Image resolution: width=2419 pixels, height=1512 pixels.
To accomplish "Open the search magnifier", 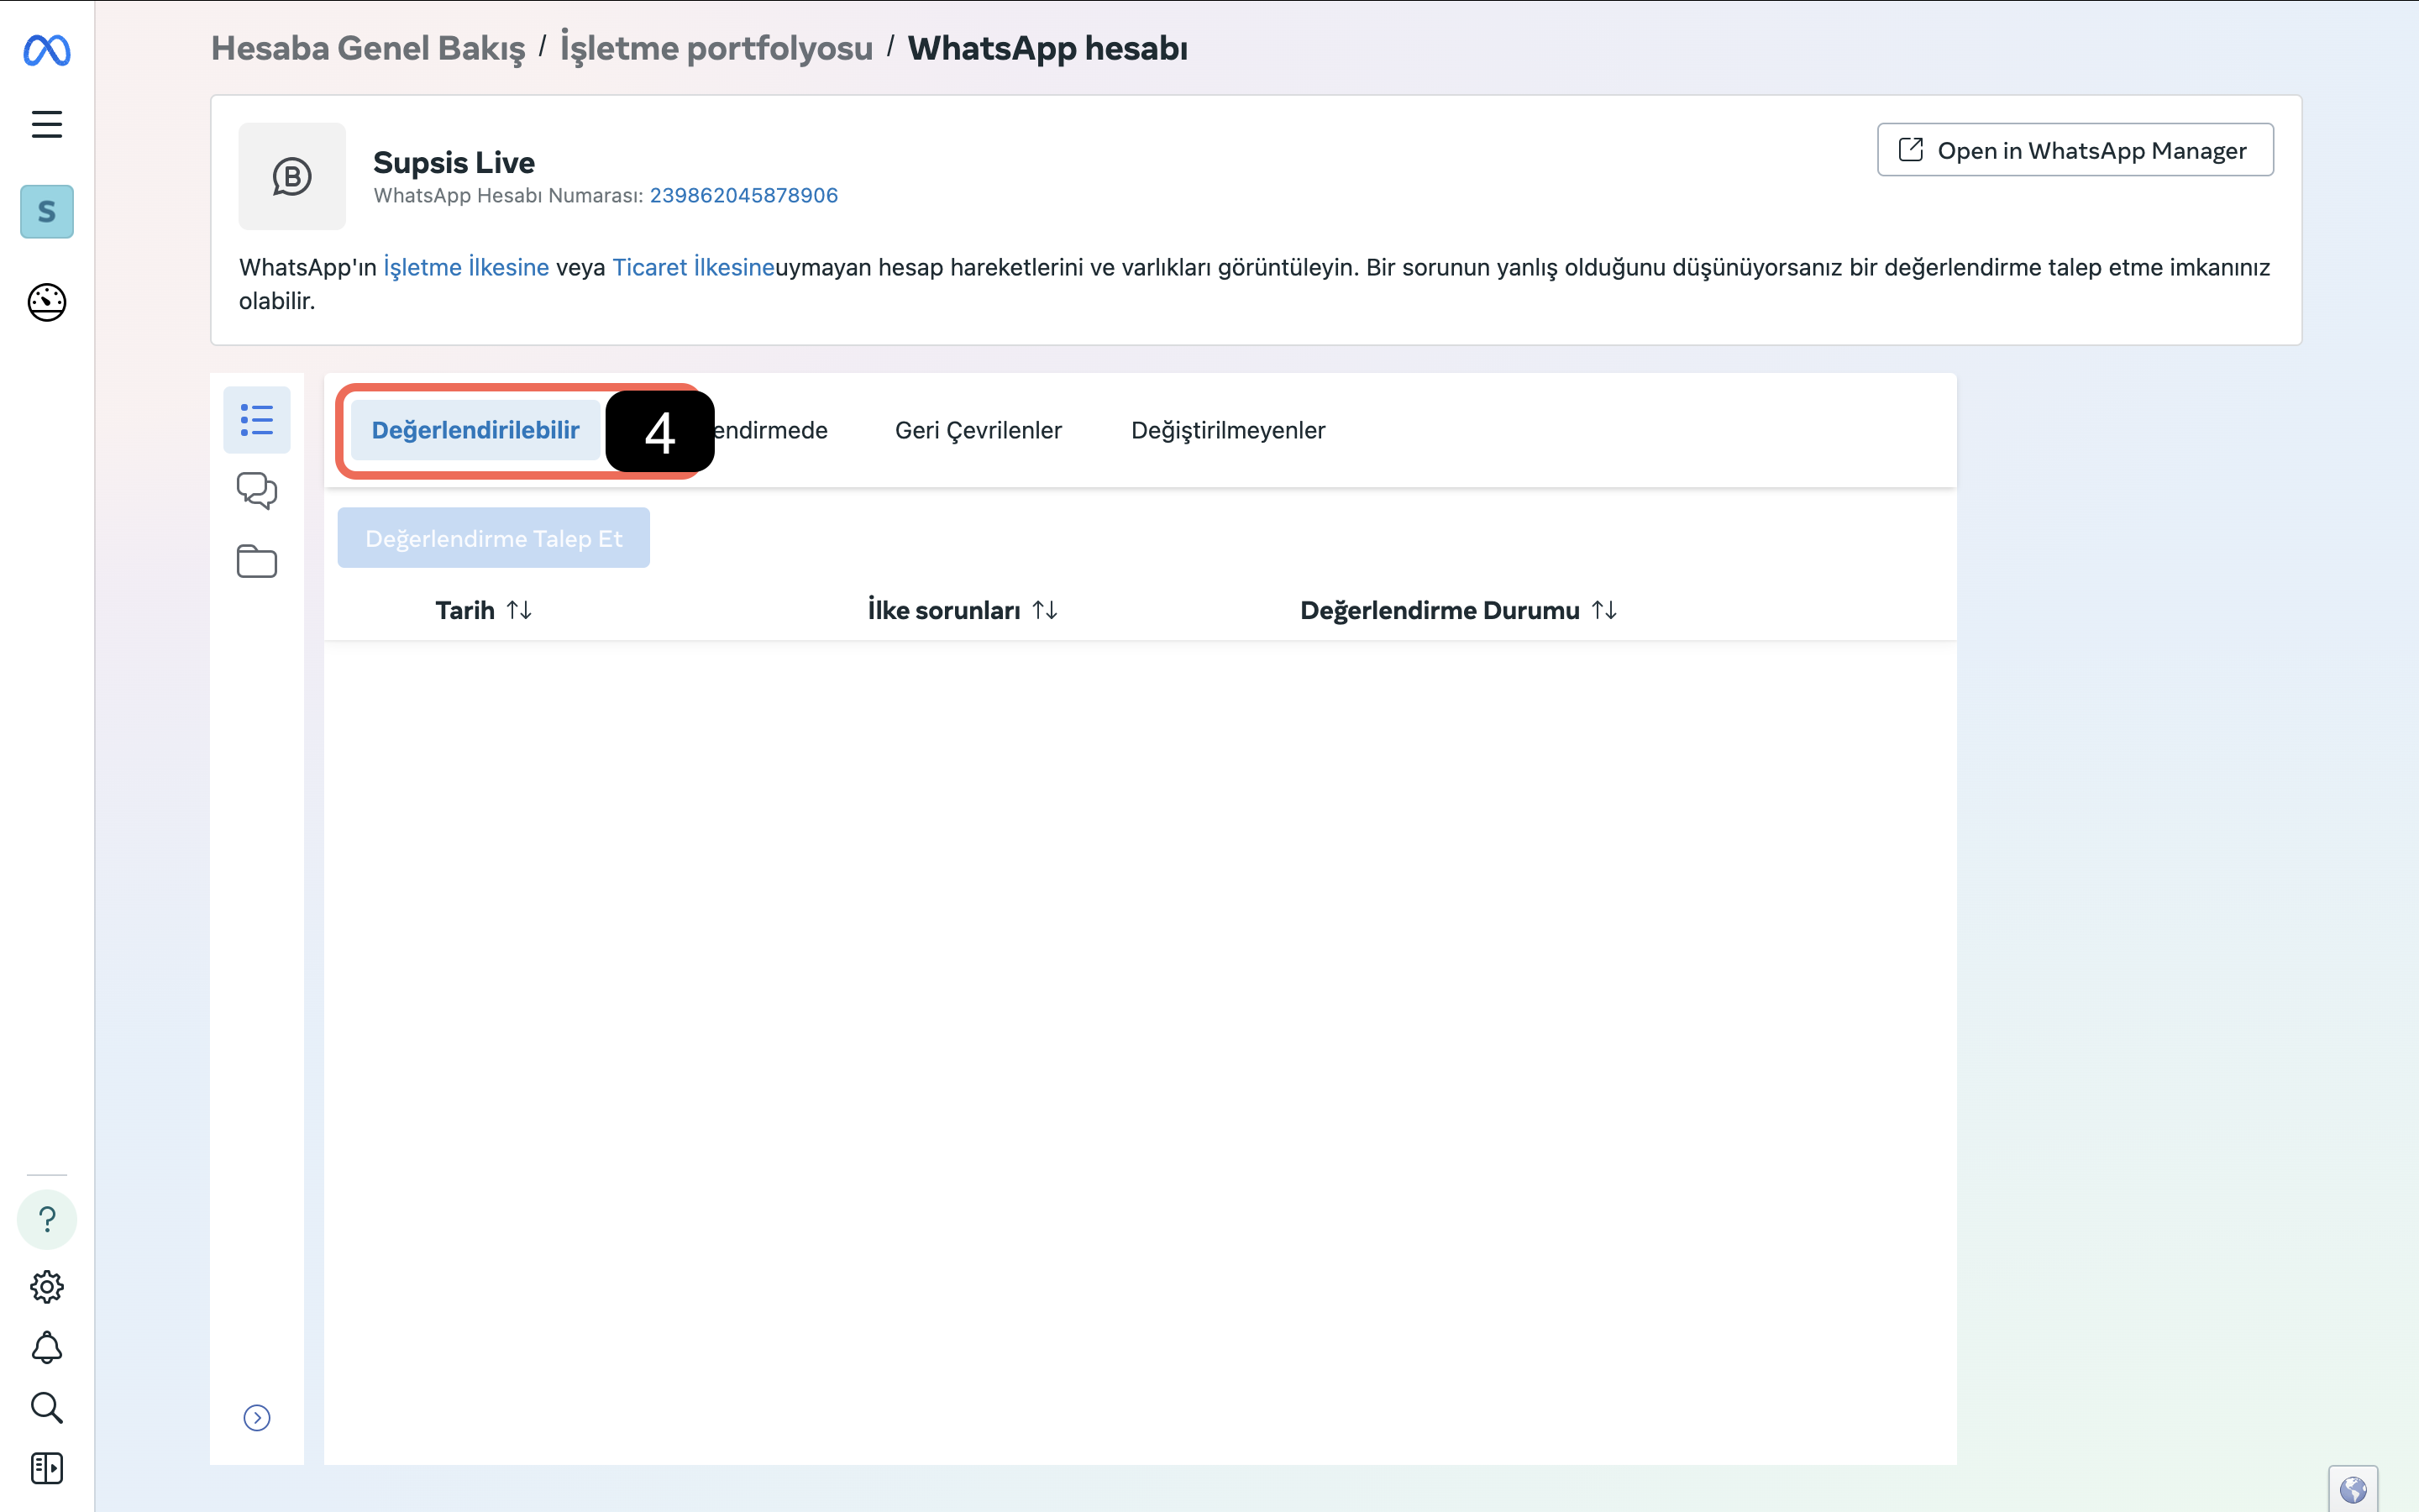I will pos(47,1408).
